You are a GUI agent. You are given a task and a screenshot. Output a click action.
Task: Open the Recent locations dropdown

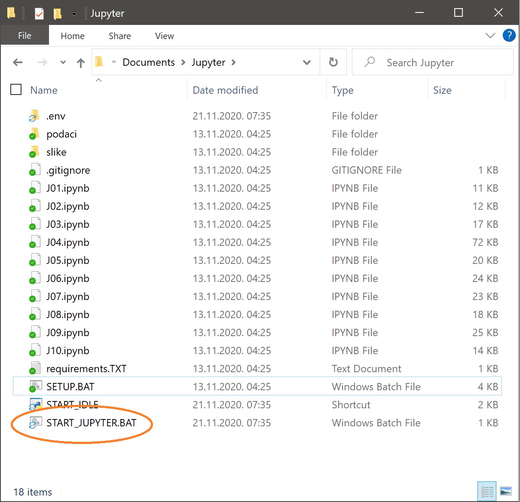[x=63, y=62]
